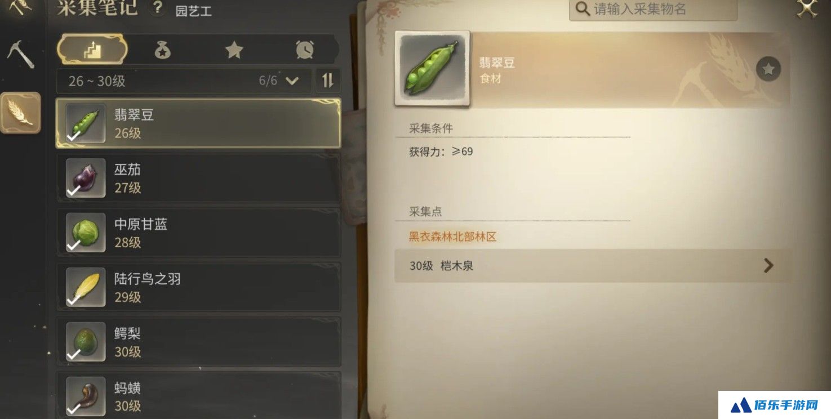Viewport: 831px width, 419px height.
Task: Click the 翡翠豆 pea pod thumbnail
Action: click(x=433, y=69)
